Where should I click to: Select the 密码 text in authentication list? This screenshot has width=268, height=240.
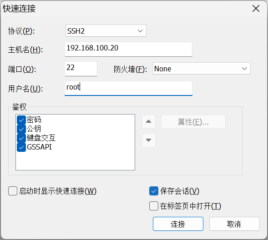34,120
